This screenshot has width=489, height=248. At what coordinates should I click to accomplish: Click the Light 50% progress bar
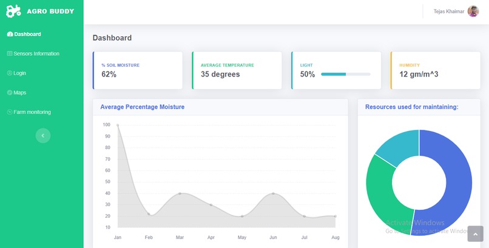[346, 74]
